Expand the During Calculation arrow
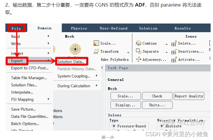The width and height of the screenshot is (213, 140). pyautogui.click(x=96, y=85)
